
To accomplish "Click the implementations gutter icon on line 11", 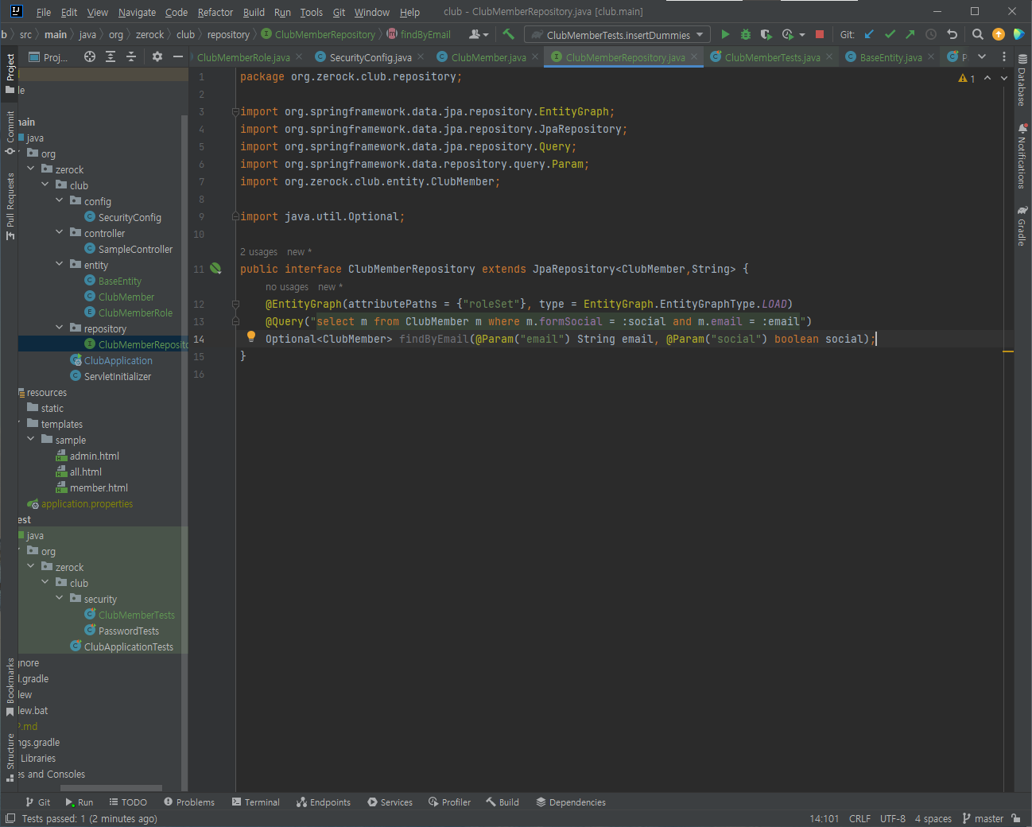I will point(215,269).
